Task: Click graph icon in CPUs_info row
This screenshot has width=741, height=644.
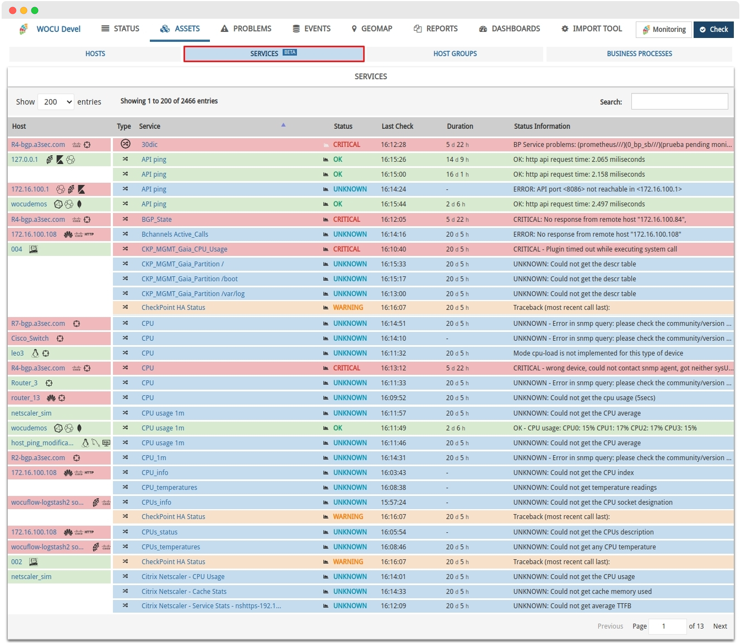Action: [326, 503]
